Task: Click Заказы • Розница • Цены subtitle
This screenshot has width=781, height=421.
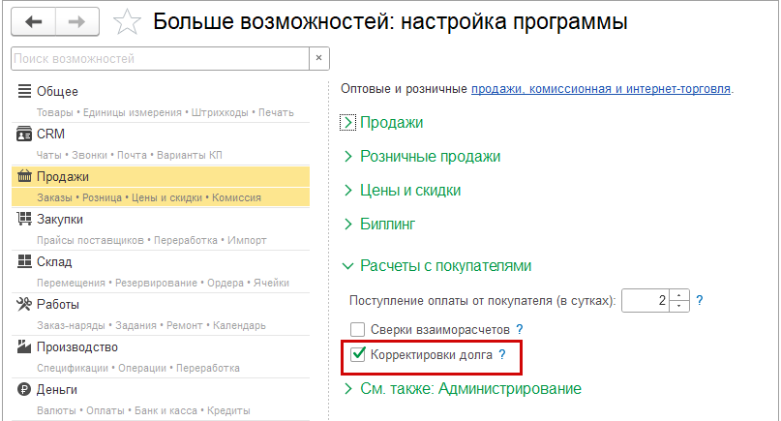Action: click(149, 197)
